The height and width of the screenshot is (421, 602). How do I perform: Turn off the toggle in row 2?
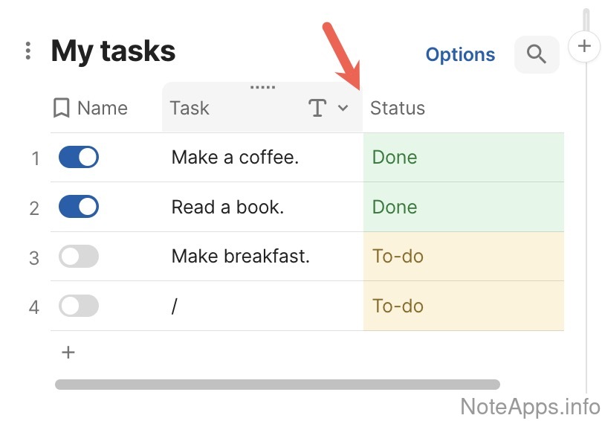pyautogui.click(x=79, y=207)
